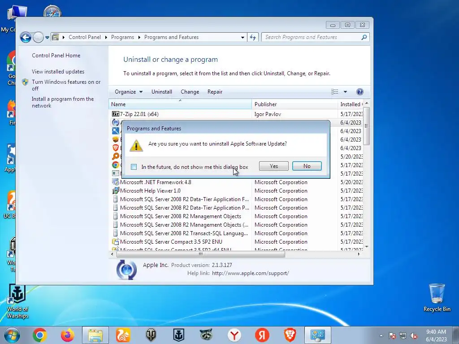
Task: Confirm uninstall by clicking Yes
Action: 274,166
